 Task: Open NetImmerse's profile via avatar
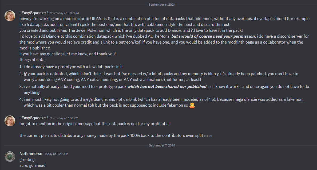10,157
